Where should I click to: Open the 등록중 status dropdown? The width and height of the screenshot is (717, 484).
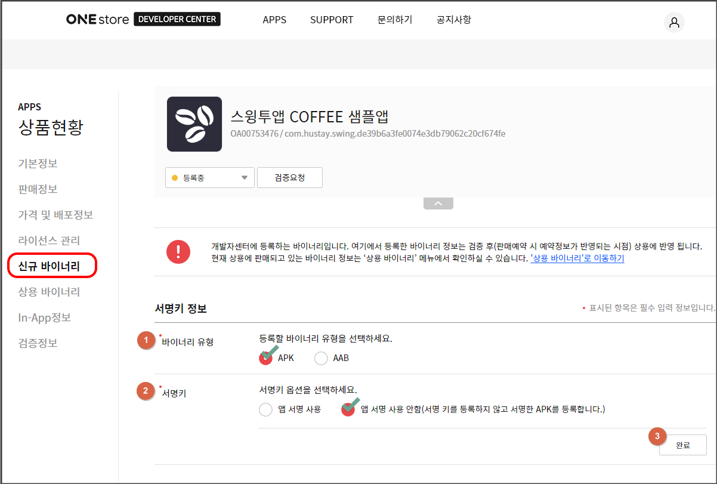pyautogui.click(x=210, y=178)
